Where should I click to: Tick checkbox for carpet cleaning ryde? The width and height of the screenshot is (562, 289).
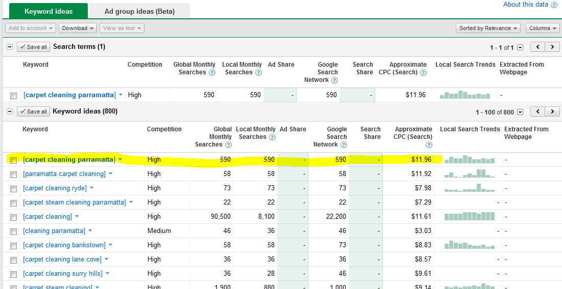point(14,189)
